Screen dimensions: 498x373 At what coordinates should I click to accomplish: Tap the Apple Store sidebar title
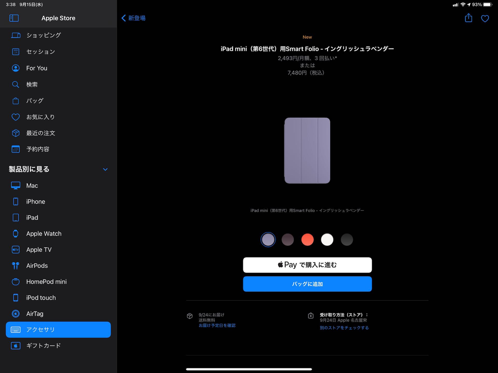click(x=58, y=18)
